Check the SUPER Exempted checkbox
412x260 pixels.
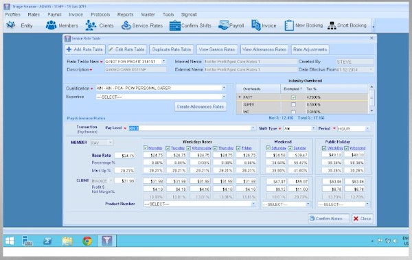pos(293,104)
